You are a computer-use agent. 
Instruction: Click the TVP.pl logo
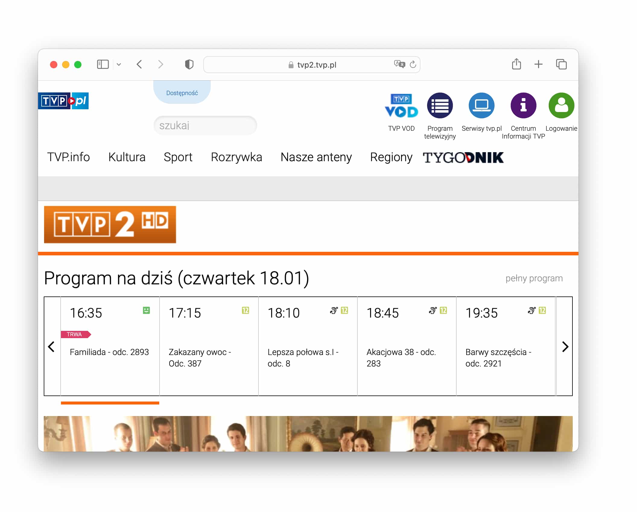pyautogui.click(x=63, y=101)
